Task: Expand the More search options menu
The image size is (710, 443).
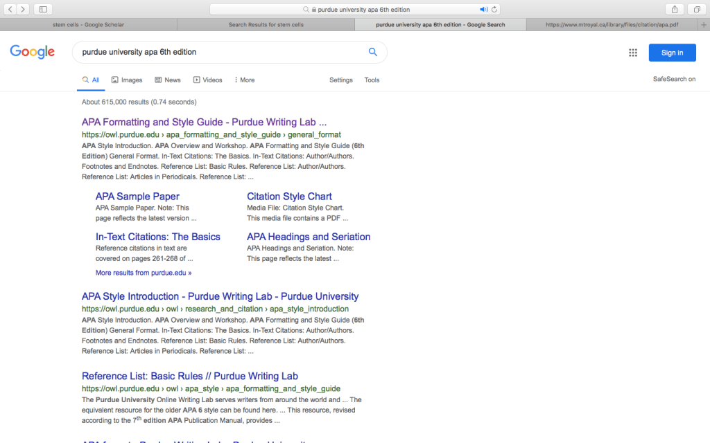Action: point(244,80)
